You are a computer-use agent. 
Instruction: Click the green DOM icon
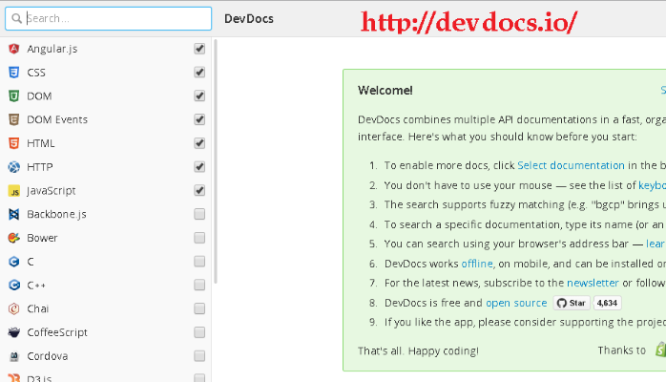(x=14, y=96)
